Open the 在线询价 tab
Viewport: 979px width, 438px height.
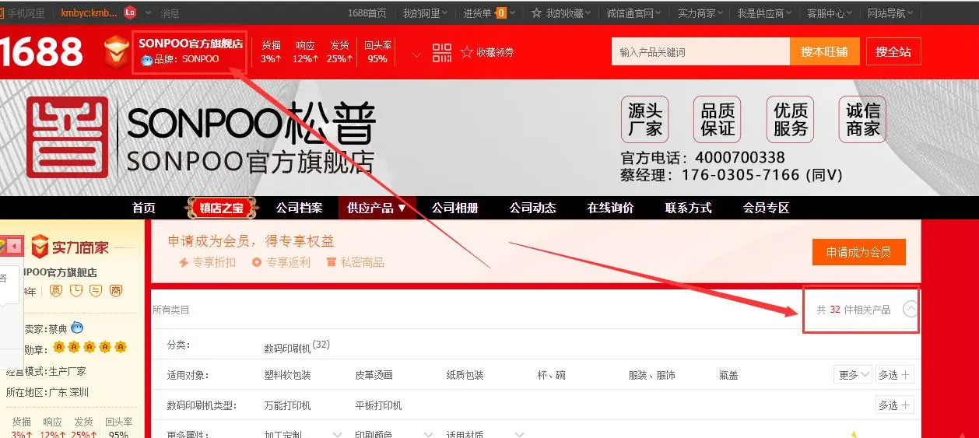[610, 208]
